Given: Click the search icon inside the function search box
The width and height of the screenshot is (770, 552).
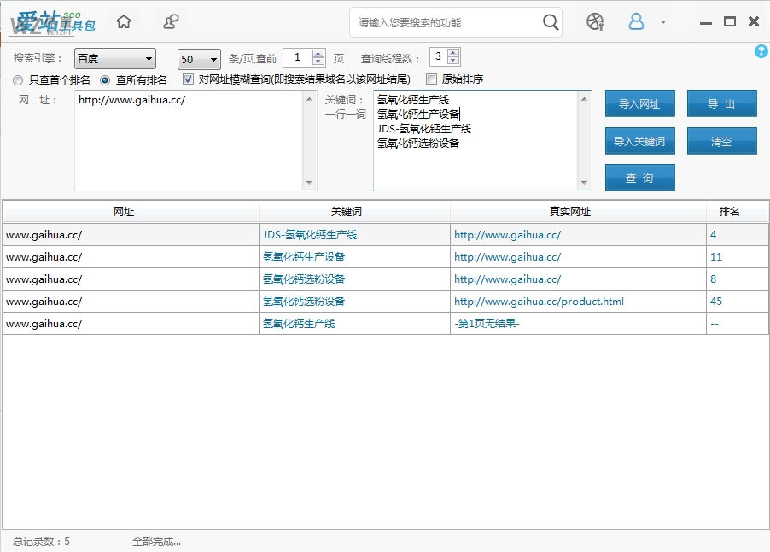Looking at the screenshot, I should click(551, 22).
